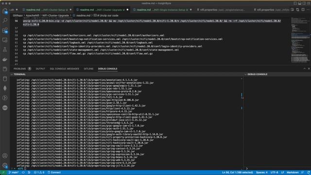Click the circular extension icon below timeline
The image size is (311, 175).
pos(5,107)
